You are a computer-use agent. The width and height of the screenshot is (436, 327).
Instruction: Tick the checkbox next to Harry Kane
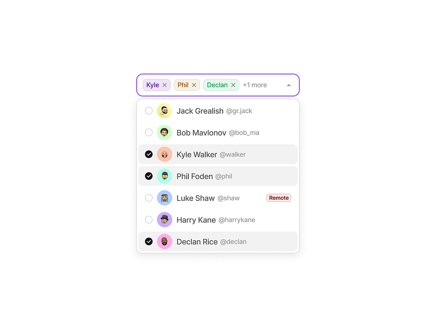[149, 220]
